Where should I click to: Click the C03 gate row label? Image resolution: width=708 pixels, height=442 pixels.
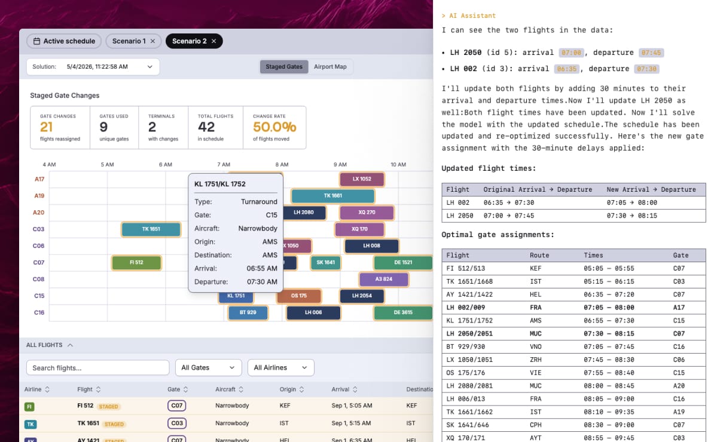38,229
